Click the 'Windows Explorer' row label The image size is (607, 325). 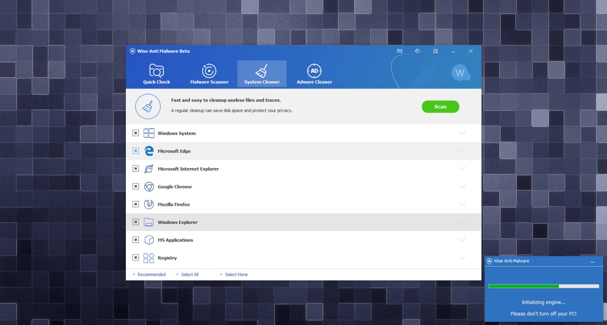pos(178,222)
